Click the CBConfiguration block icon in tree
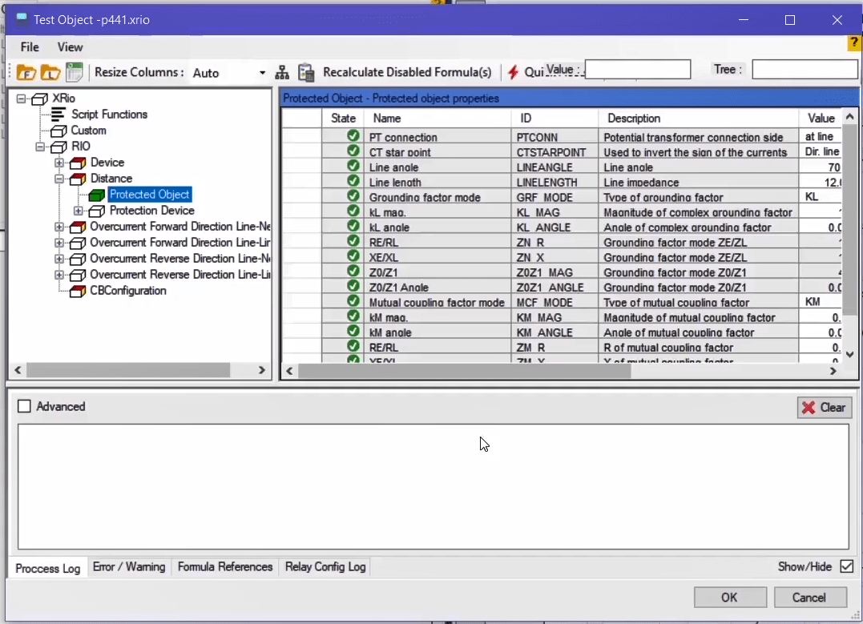Screen dimensions: 863x624 pyautogui.click(x=78, y=291)
